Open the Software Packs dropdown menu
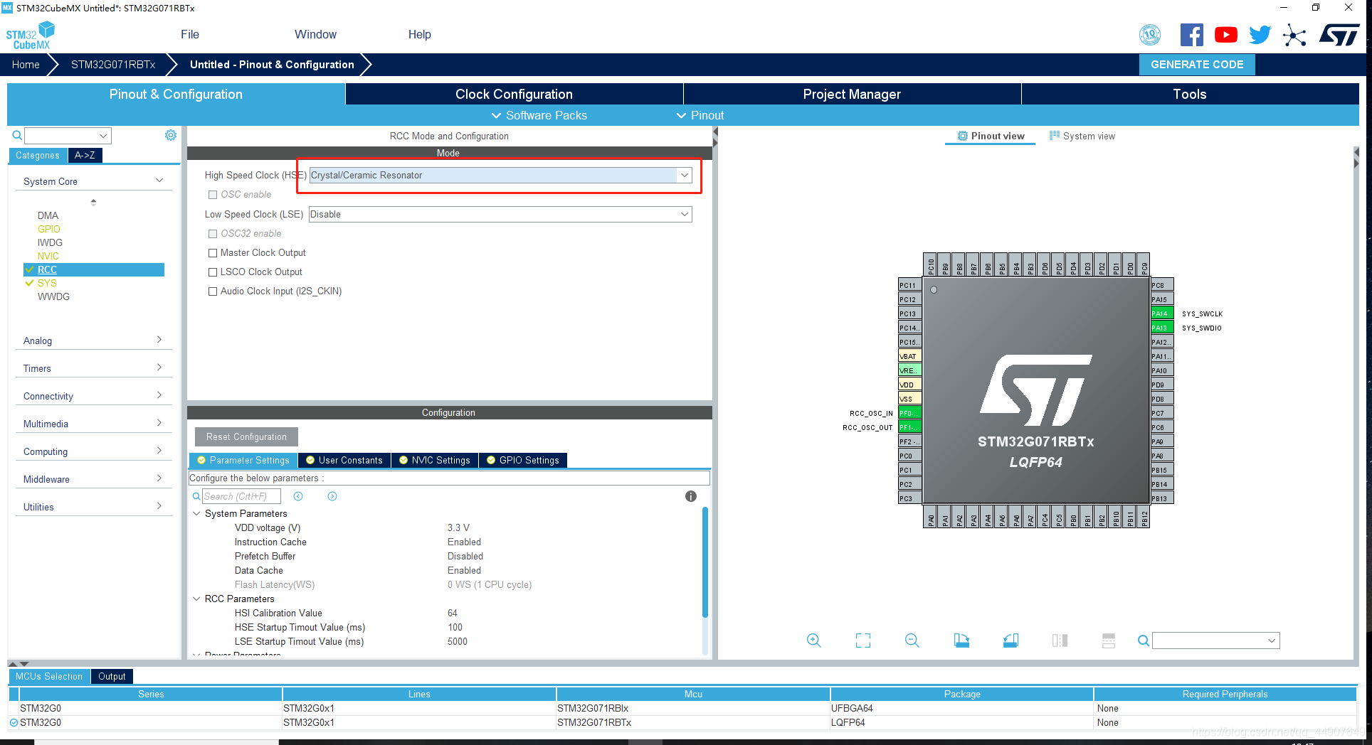 pos(539,115)
